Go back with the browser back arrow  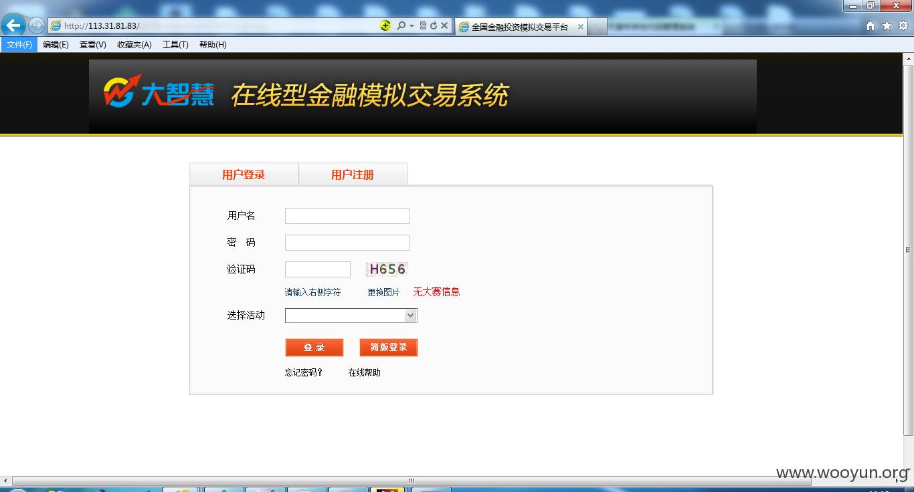click(x=13, y=26)
